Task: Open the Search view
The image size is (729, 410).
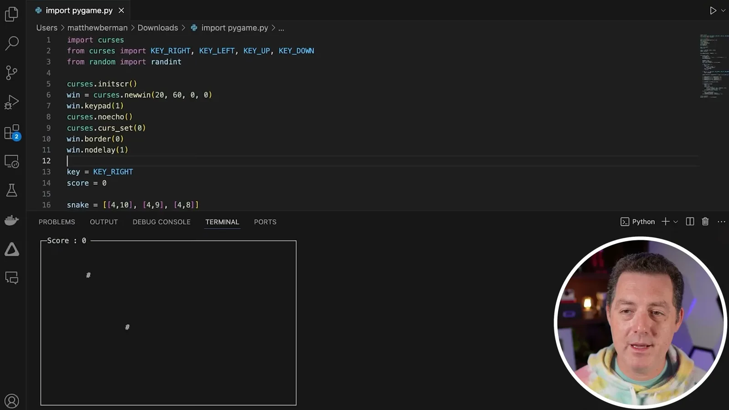Action: click(11, 43)
